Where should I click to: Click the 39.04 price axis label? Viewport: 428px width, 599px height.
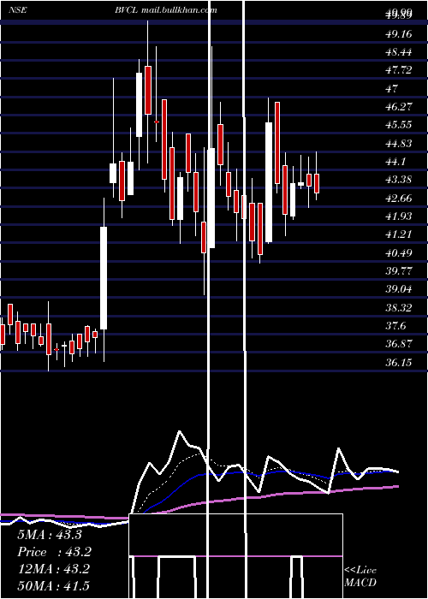coord(399,289)
